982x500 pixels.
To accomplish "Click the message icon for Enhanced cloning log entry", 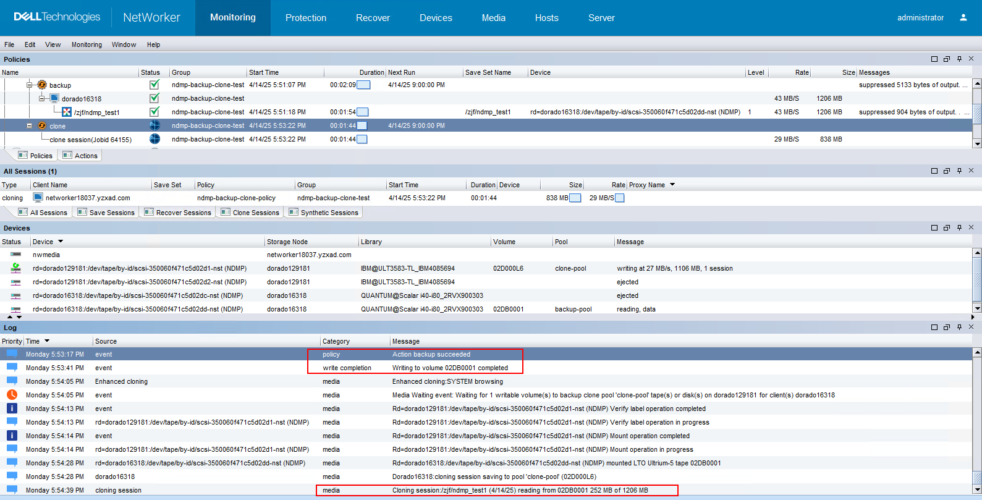I will (x=12, y=381).
